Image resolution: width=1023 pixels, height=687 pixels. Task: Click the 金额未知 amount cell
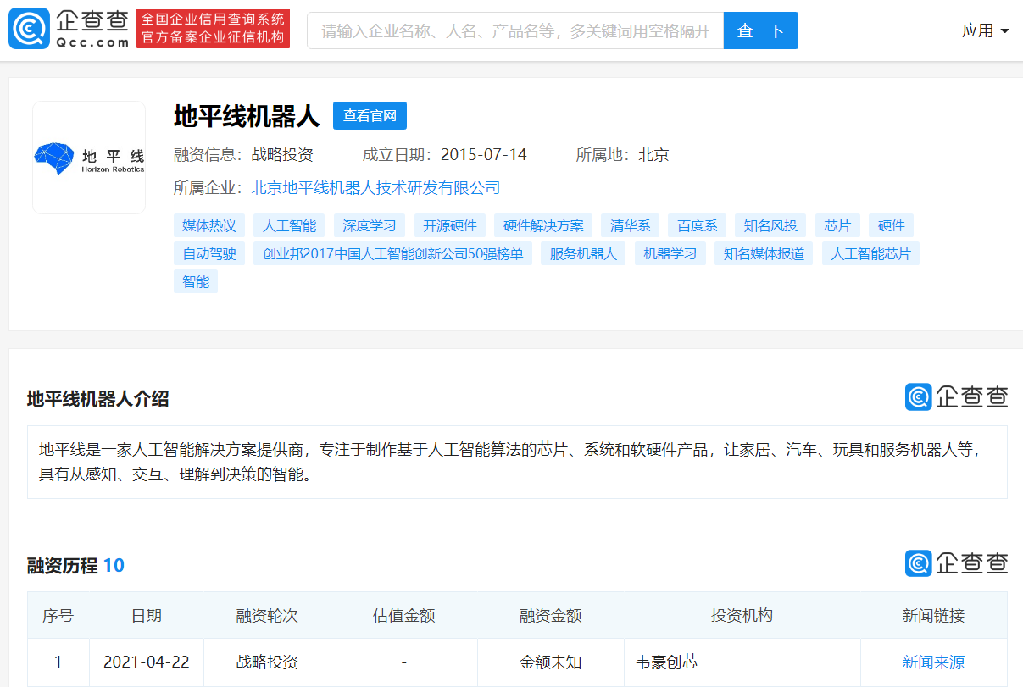pyautogui.click(x=550, y=662)
